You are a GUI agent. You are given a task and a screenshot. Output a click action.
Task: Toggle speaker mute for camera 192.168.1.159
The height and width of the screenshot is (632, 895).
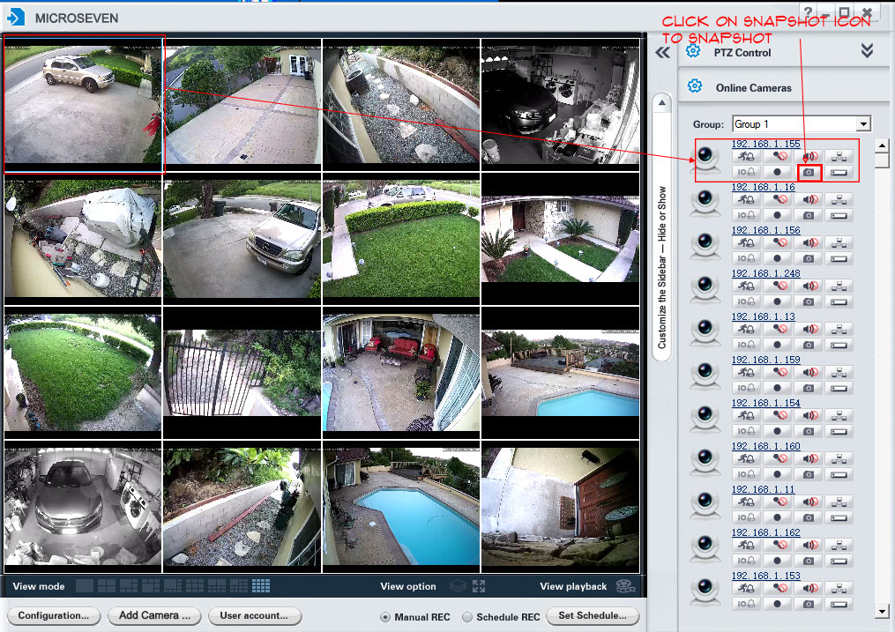pyautogui.click(x=809, y=372)
